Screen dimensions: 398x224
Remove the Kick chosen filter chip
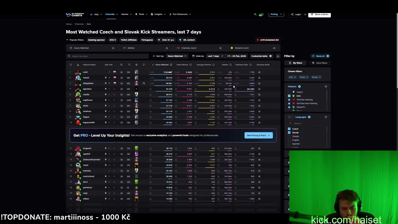pos(295,77)
